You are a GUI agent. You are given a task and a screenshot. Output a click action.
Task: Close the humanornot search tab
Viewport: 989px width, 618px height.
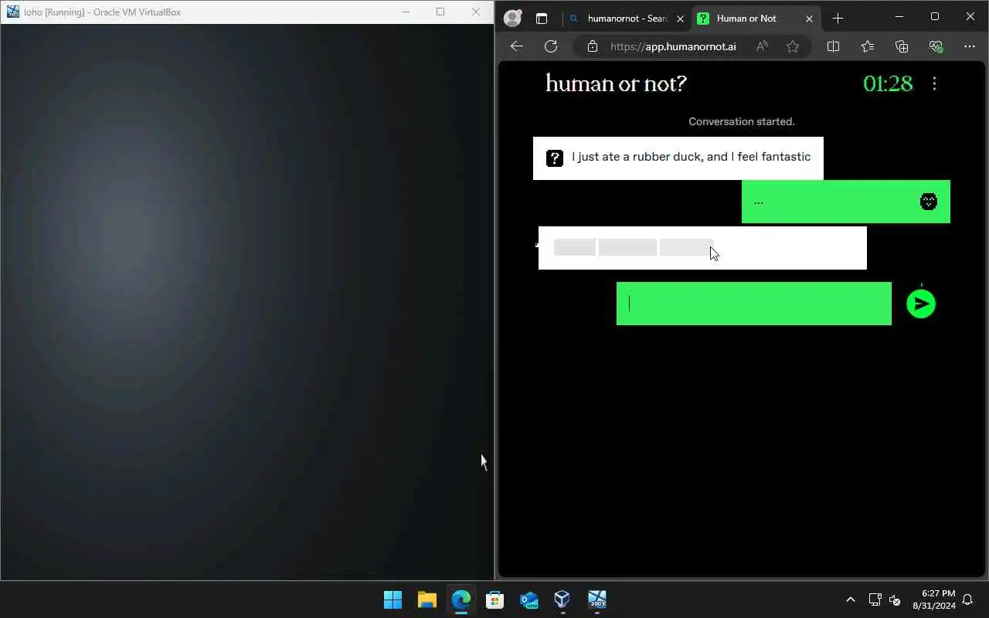[x=679, y=19]
